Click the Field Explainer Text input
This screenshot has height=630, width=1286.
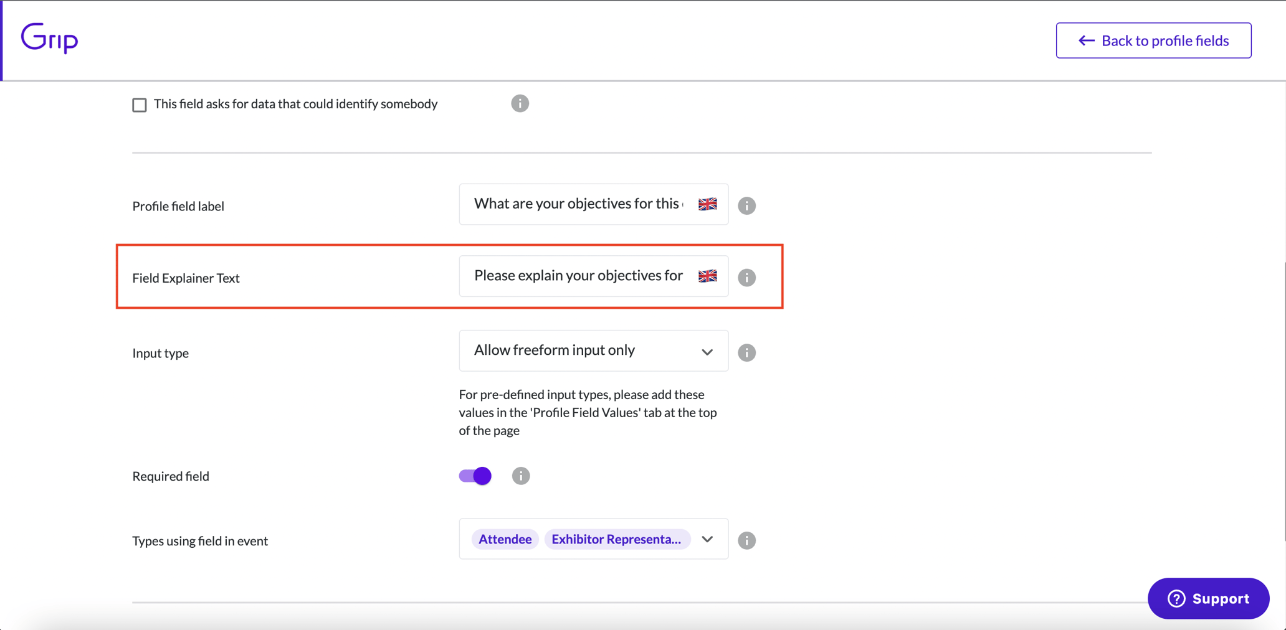coord(573,276)
